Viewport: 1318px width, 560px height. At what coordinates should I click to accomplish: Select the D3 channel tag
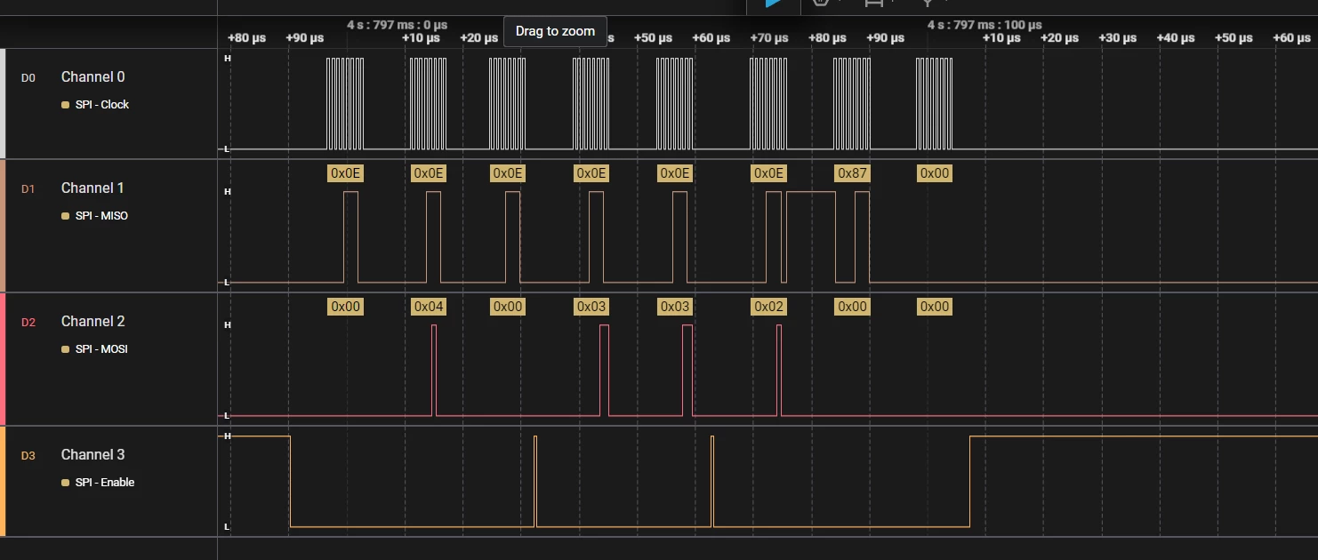tap(28, 456)
